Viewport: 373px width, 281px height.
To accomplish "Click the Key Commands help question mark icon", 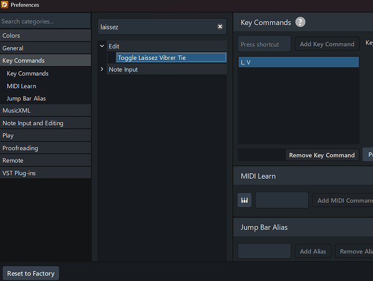I will tap(301, 22).
